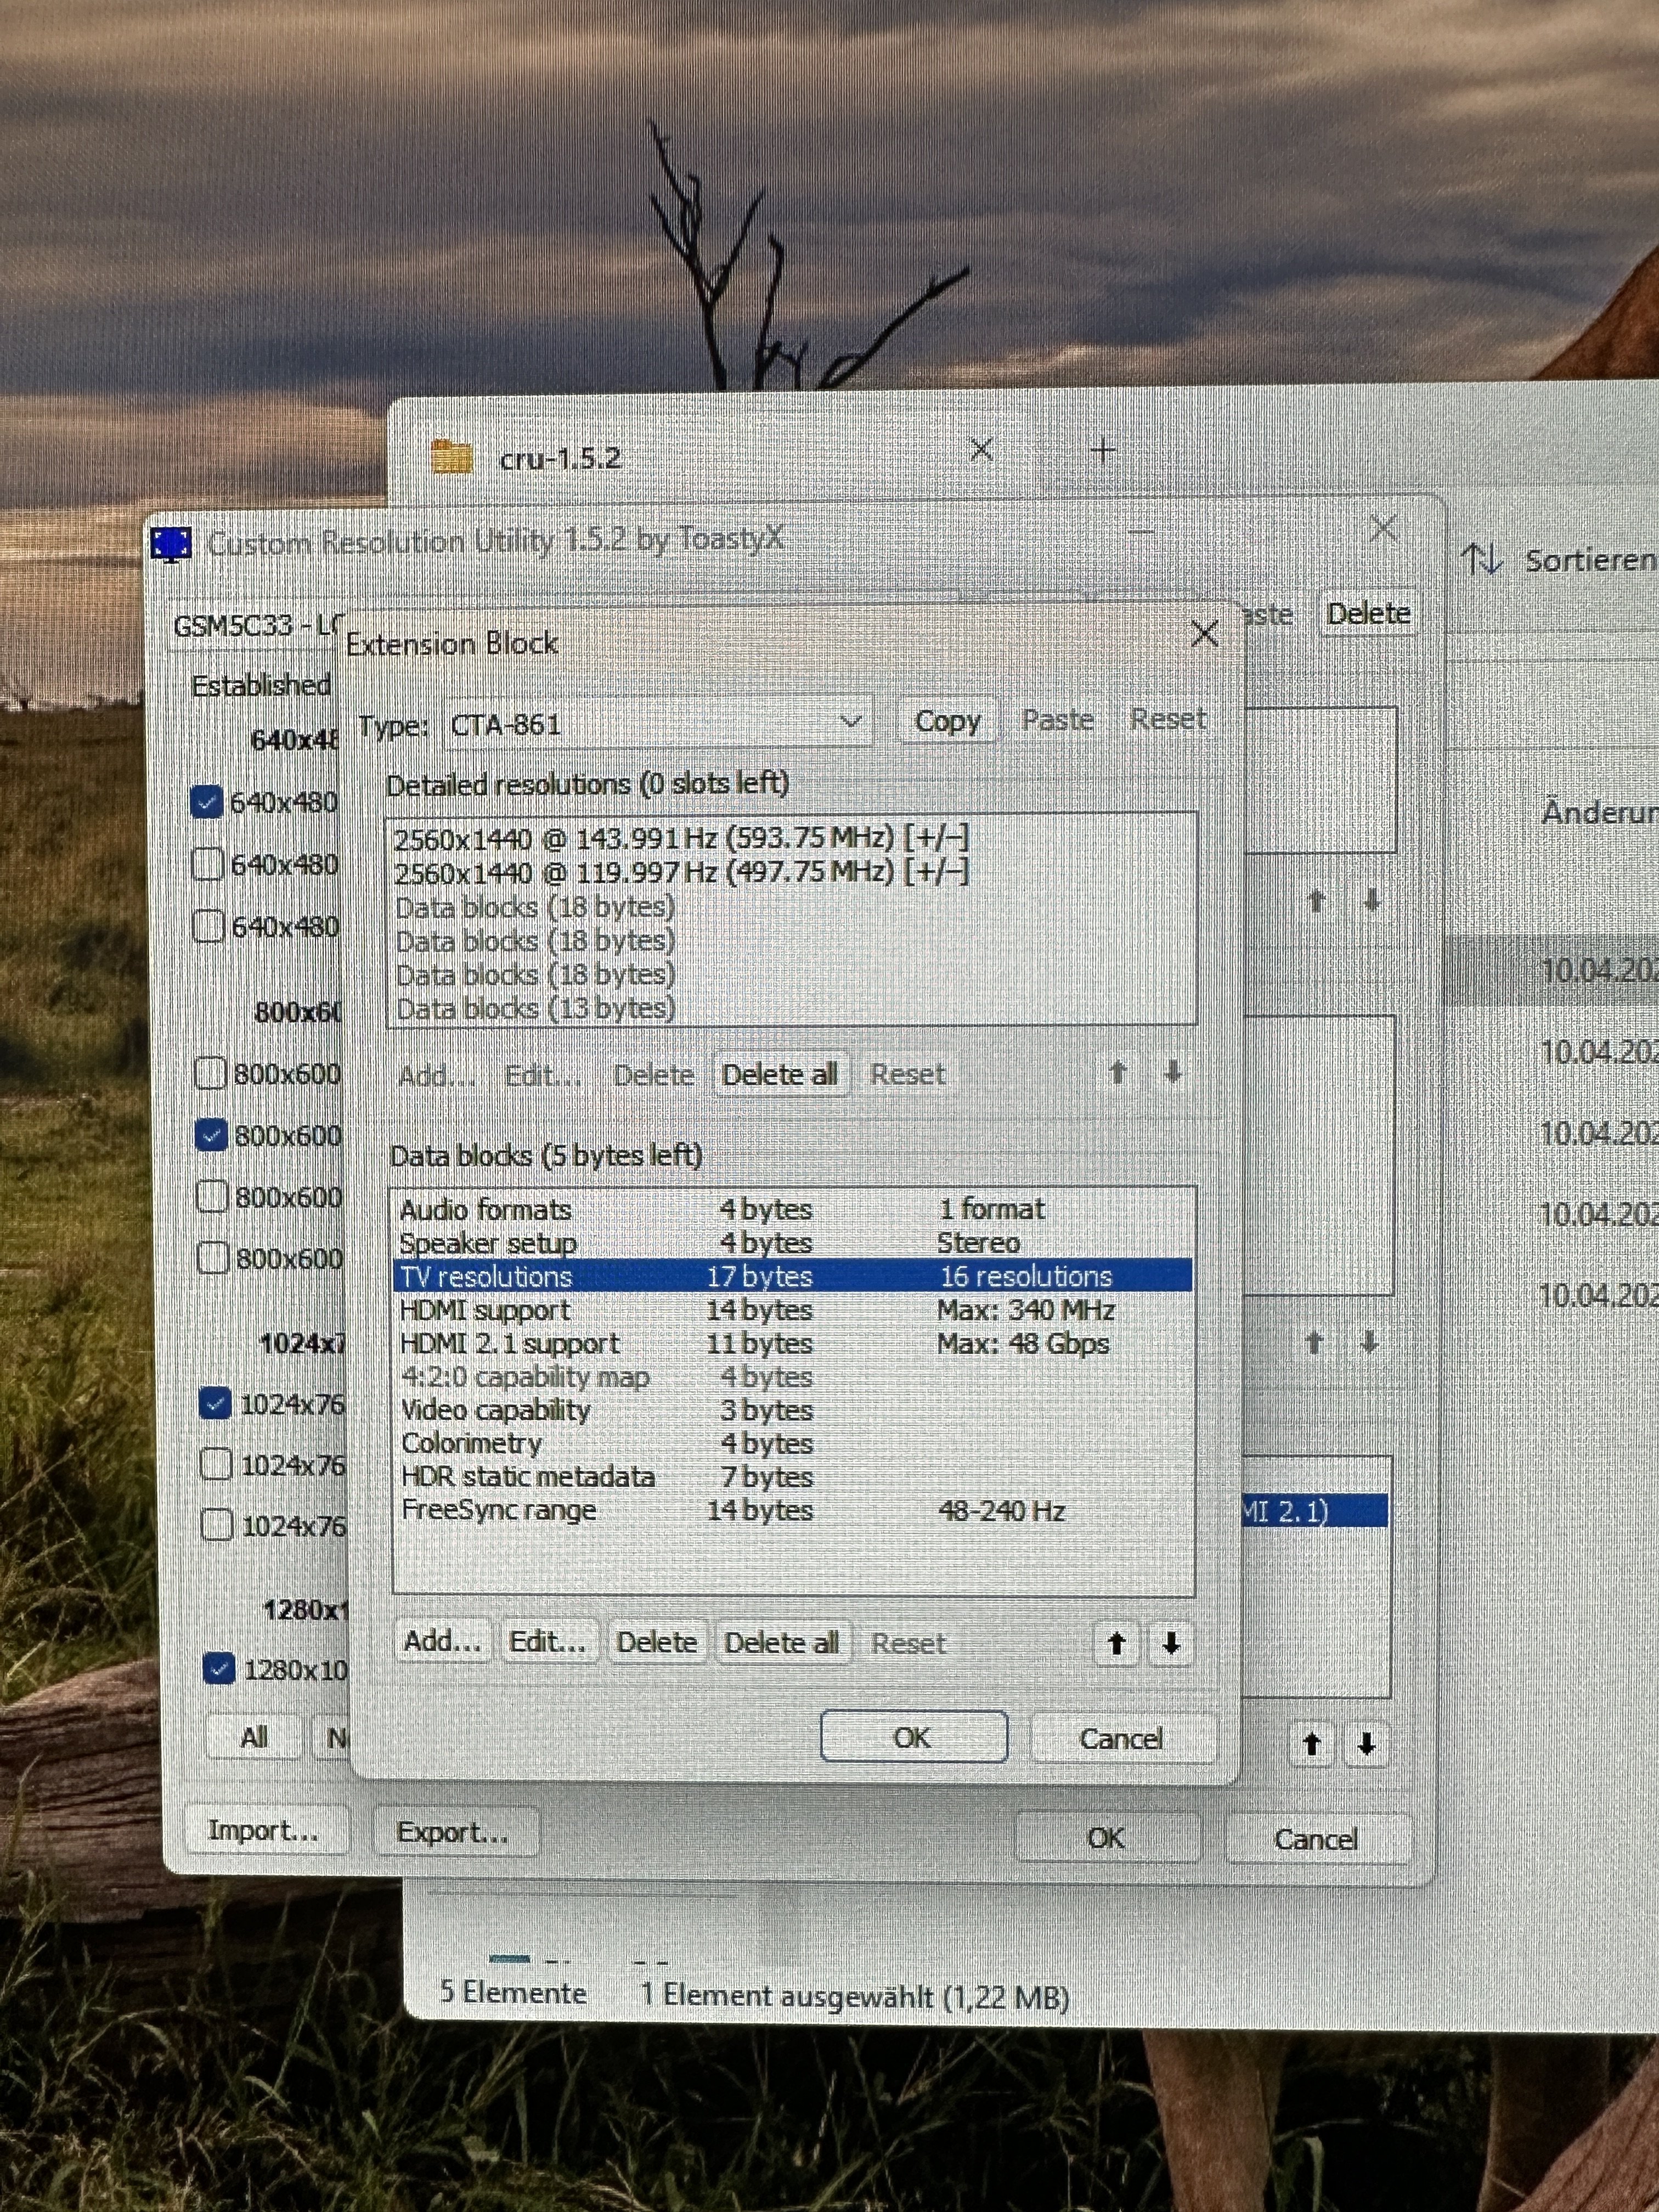
Task: Click move-down arrow in Data blocks section
Action: point(1171,1643)
